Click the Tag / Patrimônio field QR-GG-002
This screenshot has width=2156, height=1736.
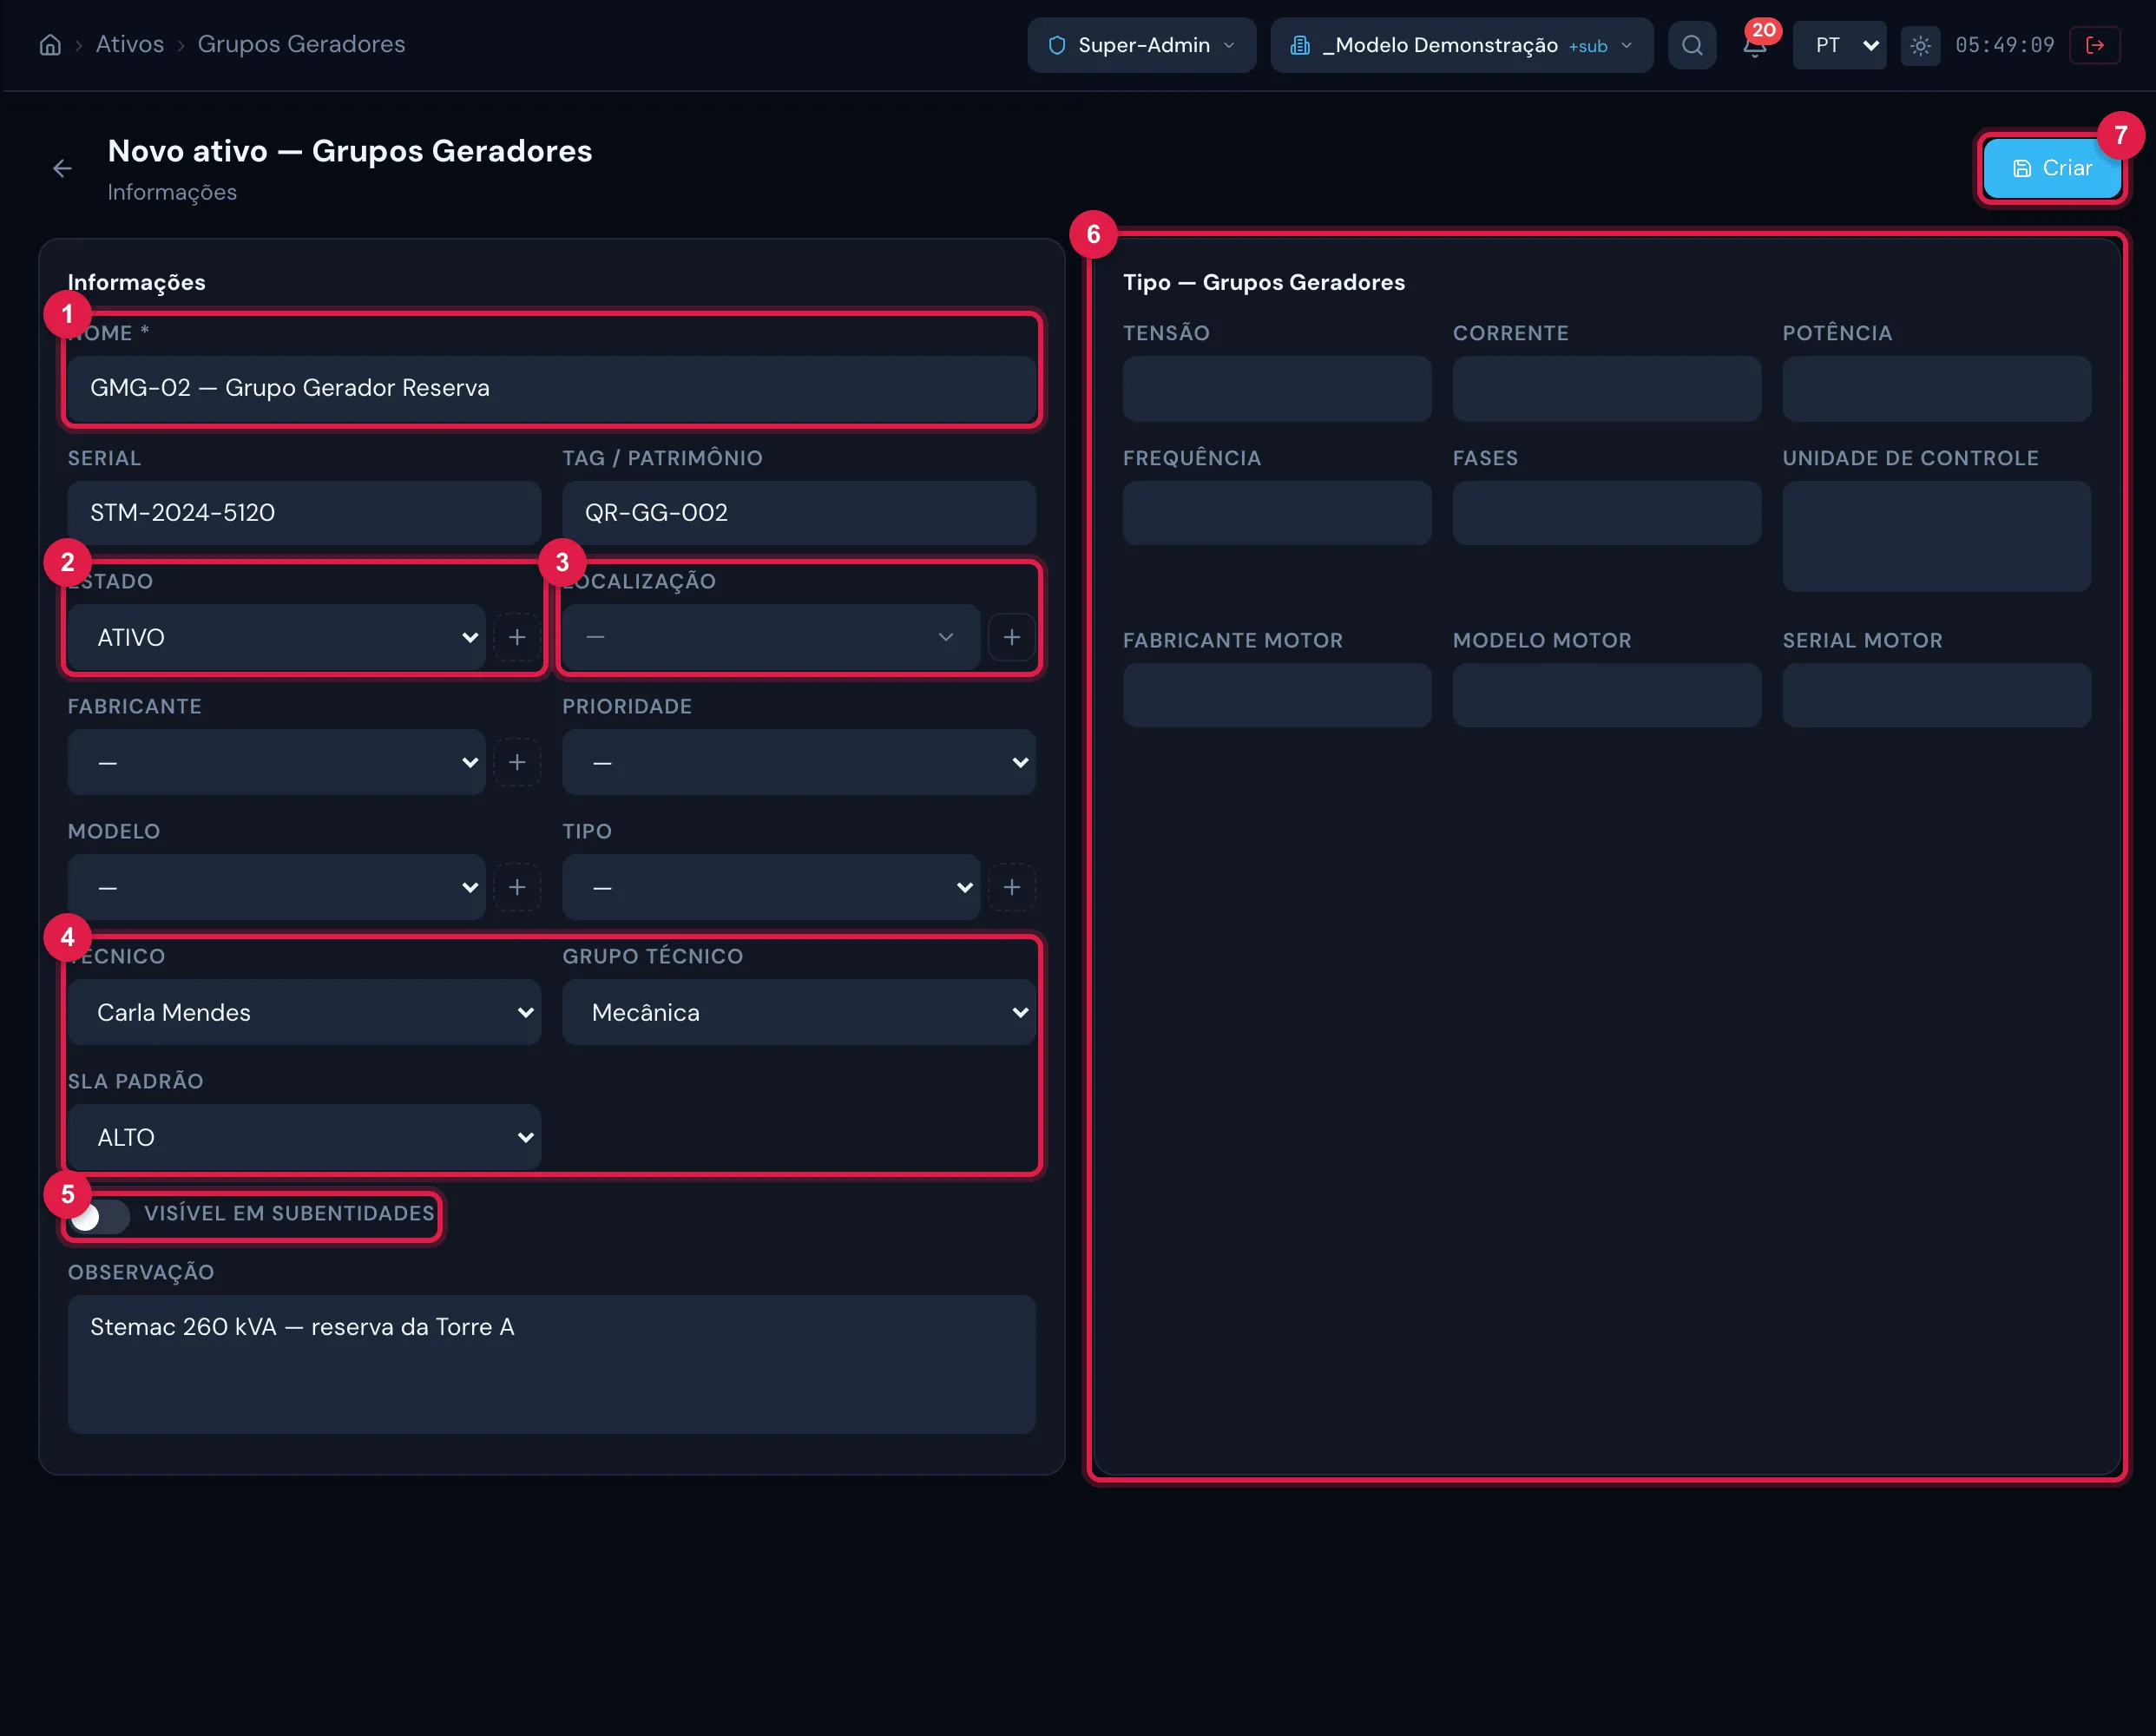point(799,513)
